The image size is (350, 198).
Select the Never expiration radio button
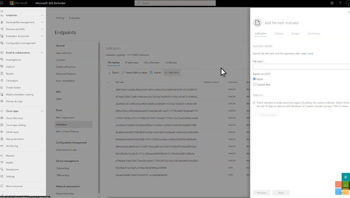pos(254,79)
